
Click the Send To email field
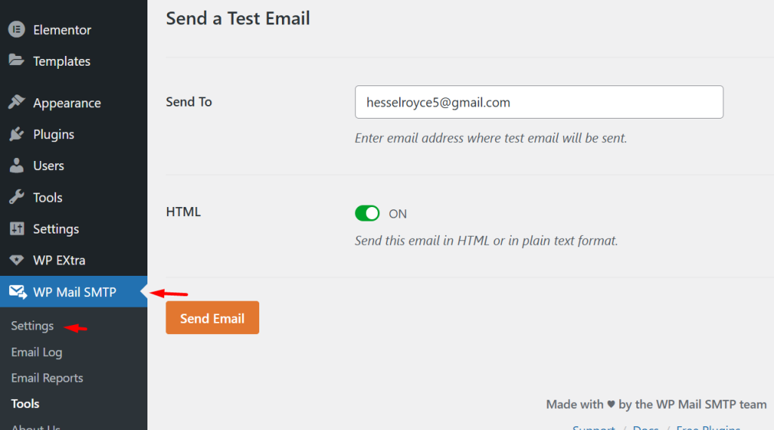(x=539, y=102)
